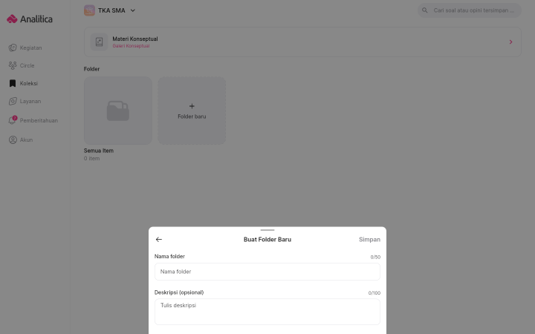Click the Tulis deskripsi text area
Viewport: 535px width, 334px height.
[x=267, y=312]
